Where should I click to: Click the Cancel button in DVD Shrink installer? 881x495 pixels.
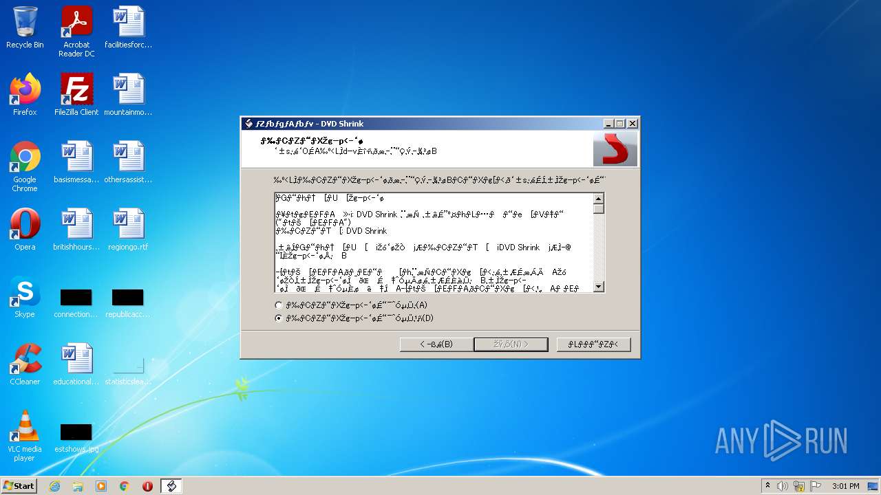click(593, 344)
